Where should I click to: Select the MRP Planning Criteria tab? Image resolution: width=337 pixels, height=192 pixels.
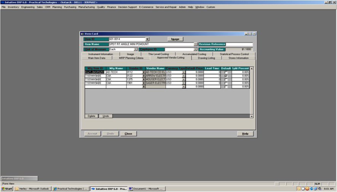tap(131, 58)
